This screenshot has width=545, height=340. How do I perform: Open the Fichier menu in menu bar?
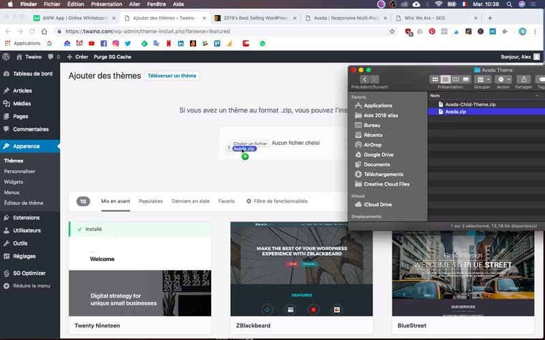point(52,4)
